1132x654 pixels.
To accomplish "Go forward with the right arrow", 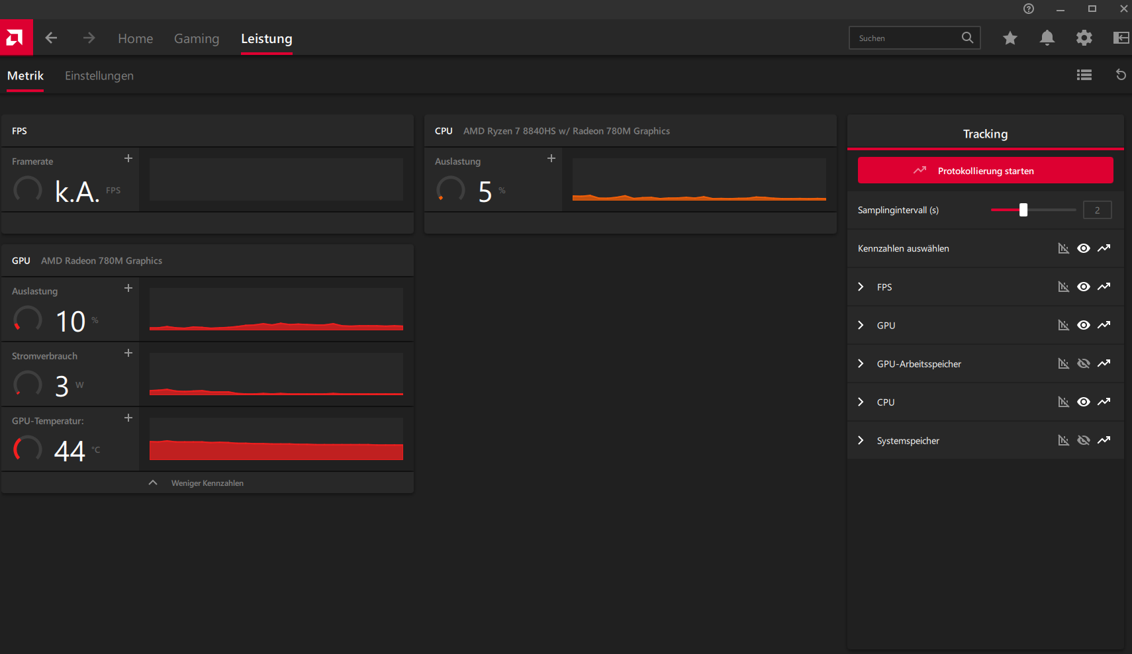I will point(89,38).
